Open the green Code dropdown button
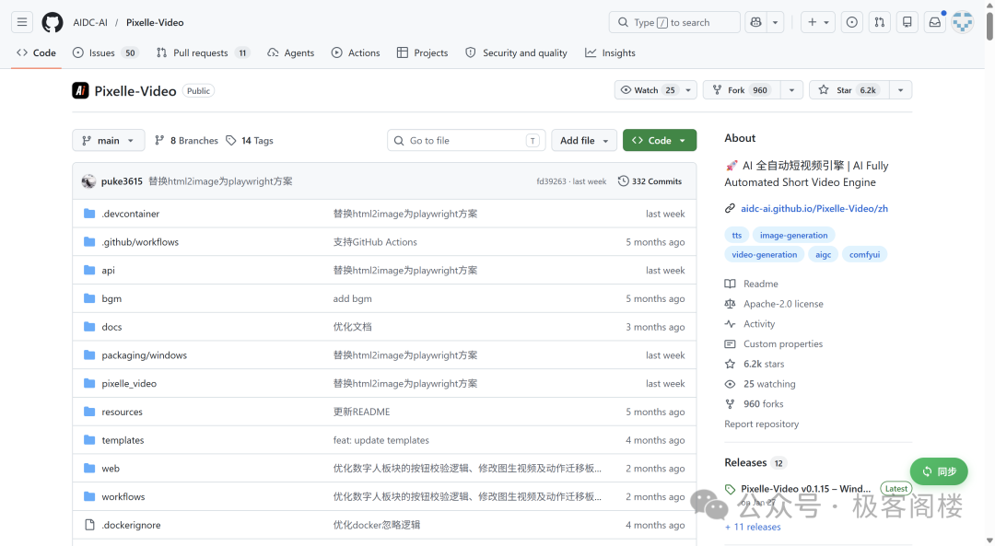 (x=660, y=140)
